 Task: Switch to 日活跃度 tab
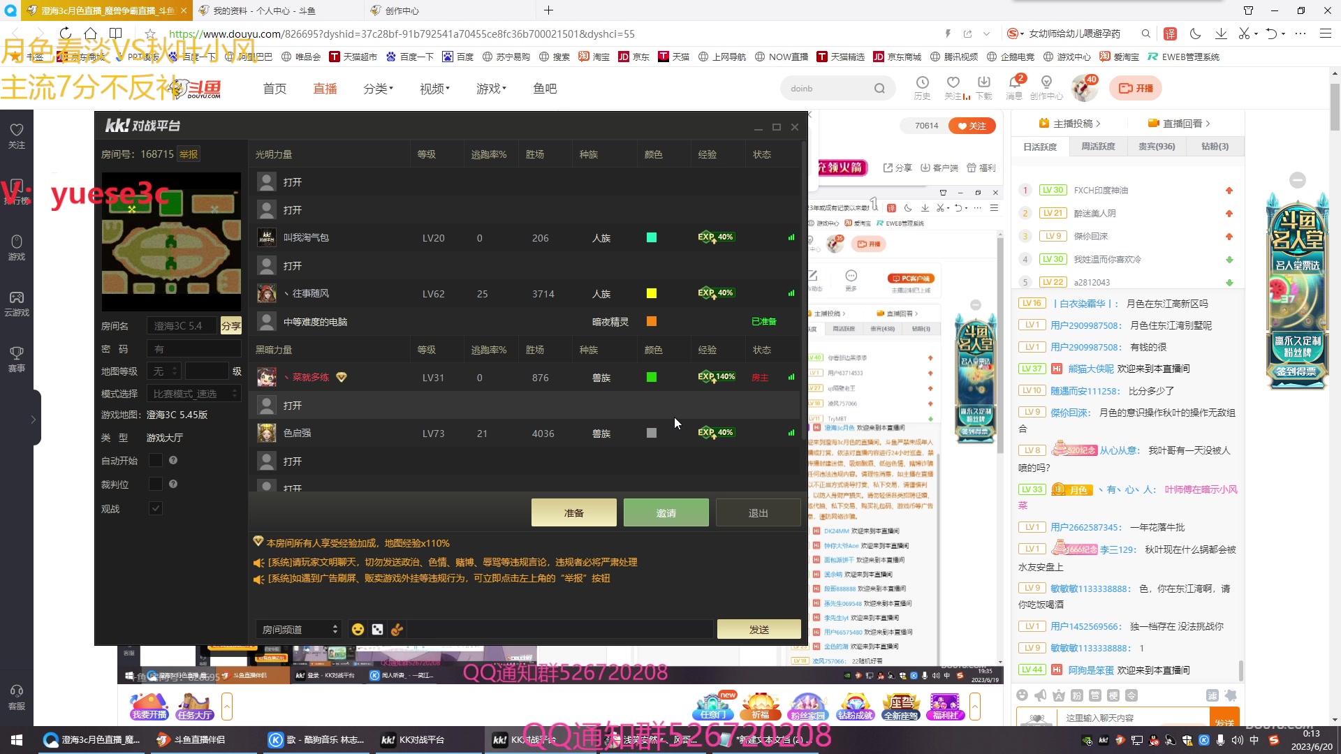coord(1040,147)
